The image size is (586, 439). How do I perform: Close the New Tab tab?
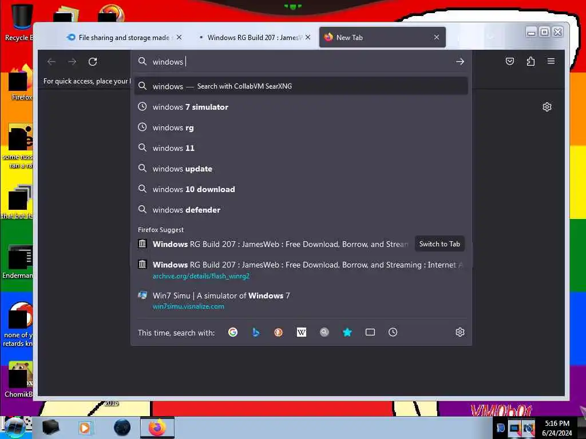[437, 37]
